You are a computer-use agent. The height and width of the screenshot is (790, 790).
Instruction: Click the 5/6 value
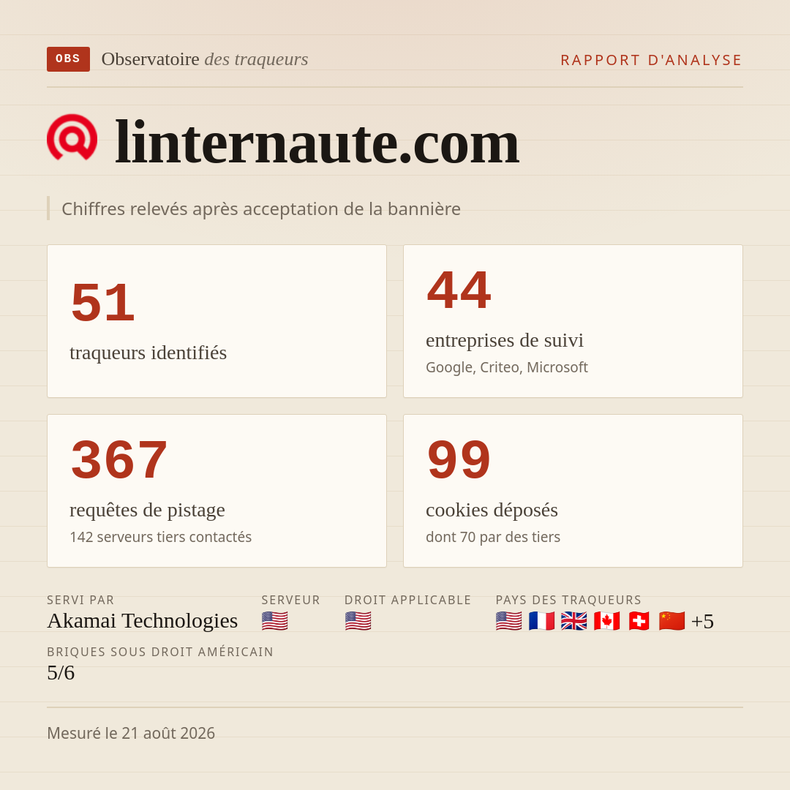(x=61, y=673)
